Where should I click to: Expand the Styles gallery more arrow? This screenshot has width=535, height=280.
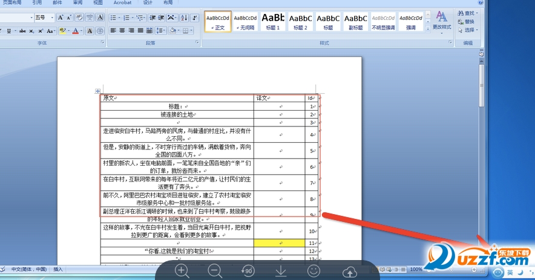click(x=428, y=29)
